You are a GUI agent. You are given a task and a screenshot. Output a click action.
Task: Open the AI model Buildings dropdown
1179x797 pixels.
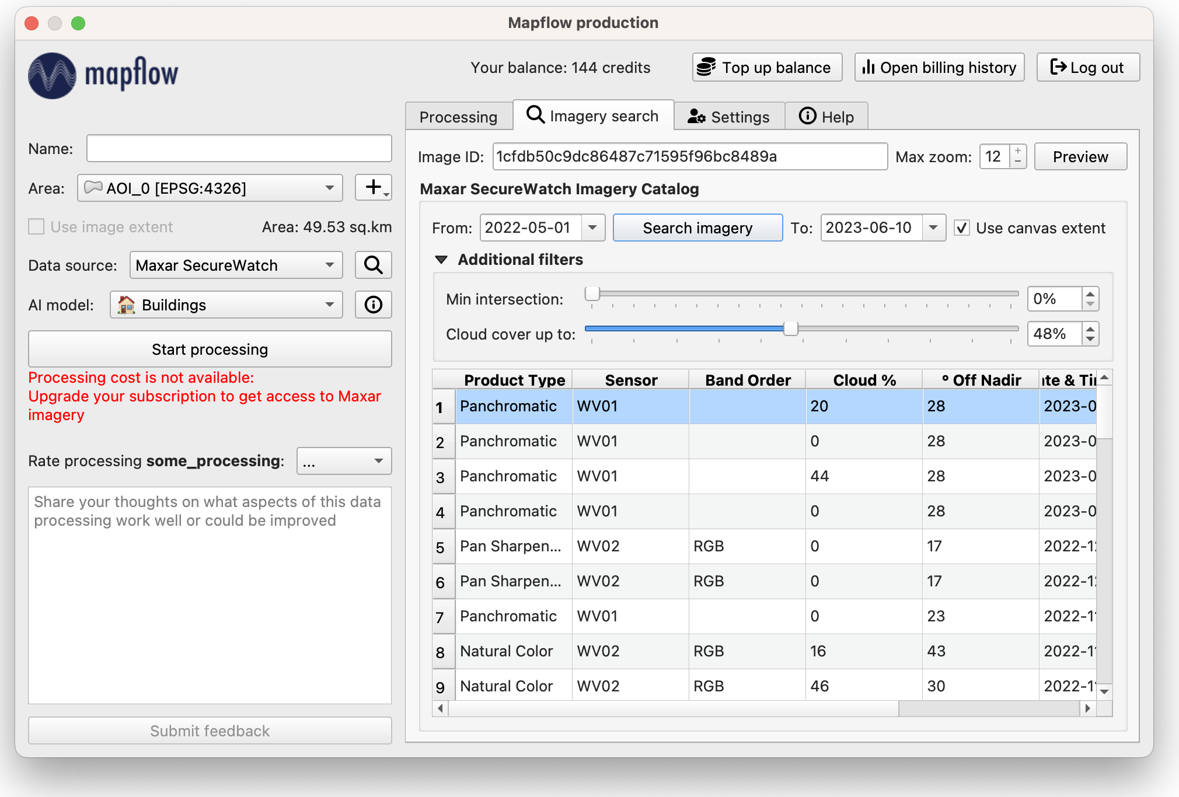[x=226, y=305]
